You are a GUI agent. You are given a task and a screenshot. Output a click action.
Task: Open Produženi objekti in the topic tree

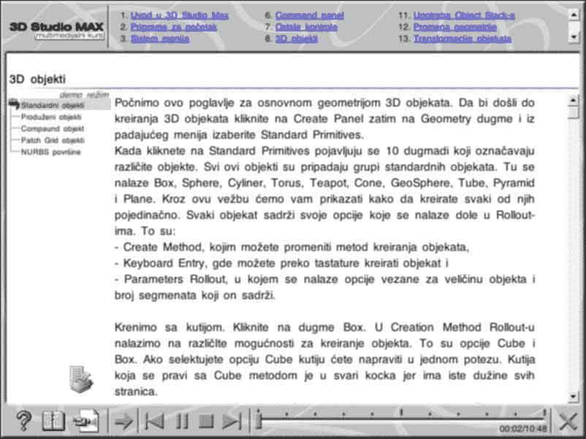(x=51, y=117)
